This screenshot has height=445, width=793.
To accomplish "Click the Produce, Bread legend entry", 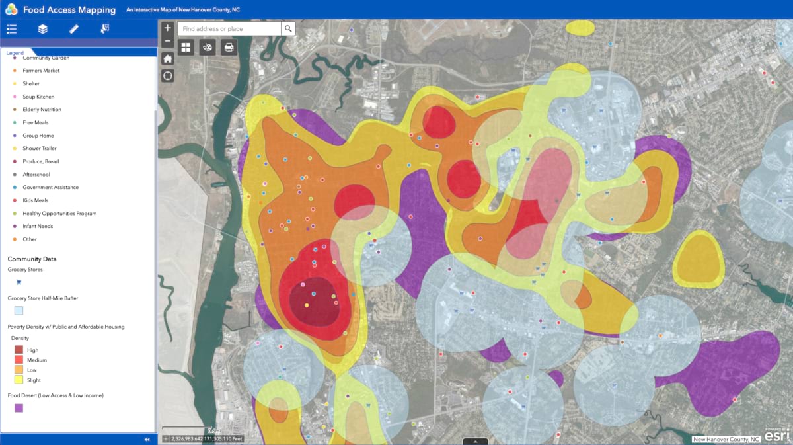I will pos(40,161).
